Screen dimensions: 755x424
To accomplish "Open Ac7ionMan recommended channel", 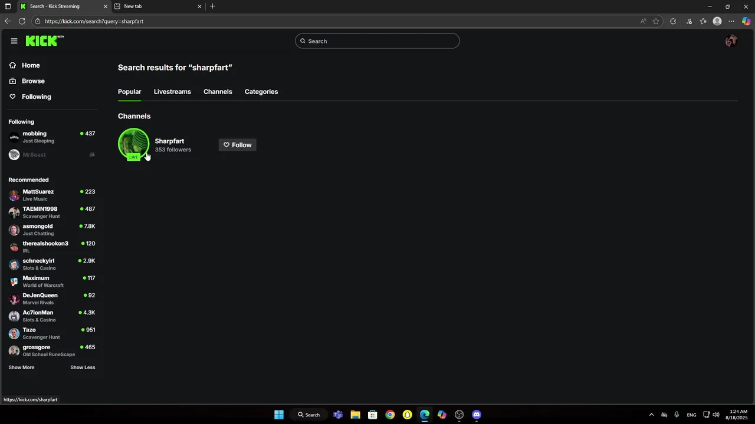I will [x=52, y=316].
